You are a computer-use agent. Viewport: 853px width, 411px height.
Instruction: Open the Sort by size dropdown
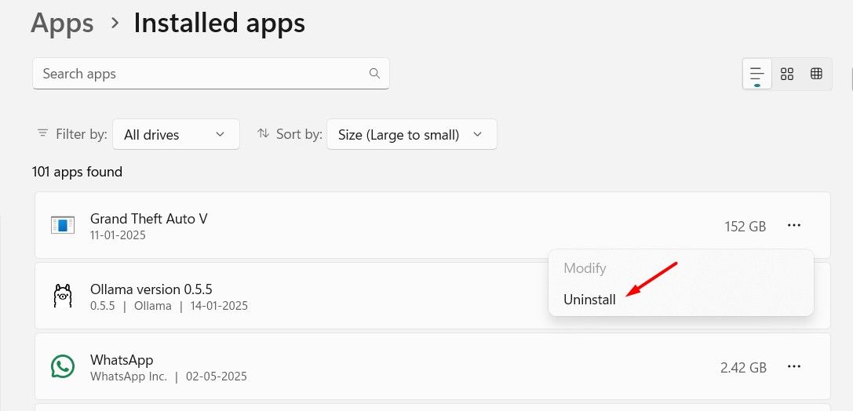pyautogui.click(x=411, y=134)
